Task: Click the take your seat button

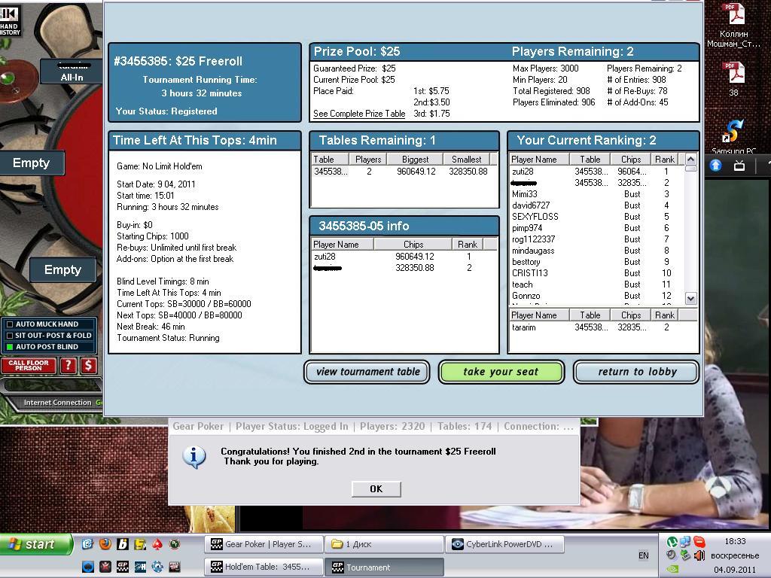Action: (501, 372)
